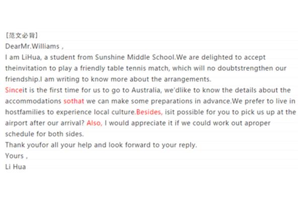Click 'schedule for both sides' line
302x201 pixels.
click(x=44, y=134)
